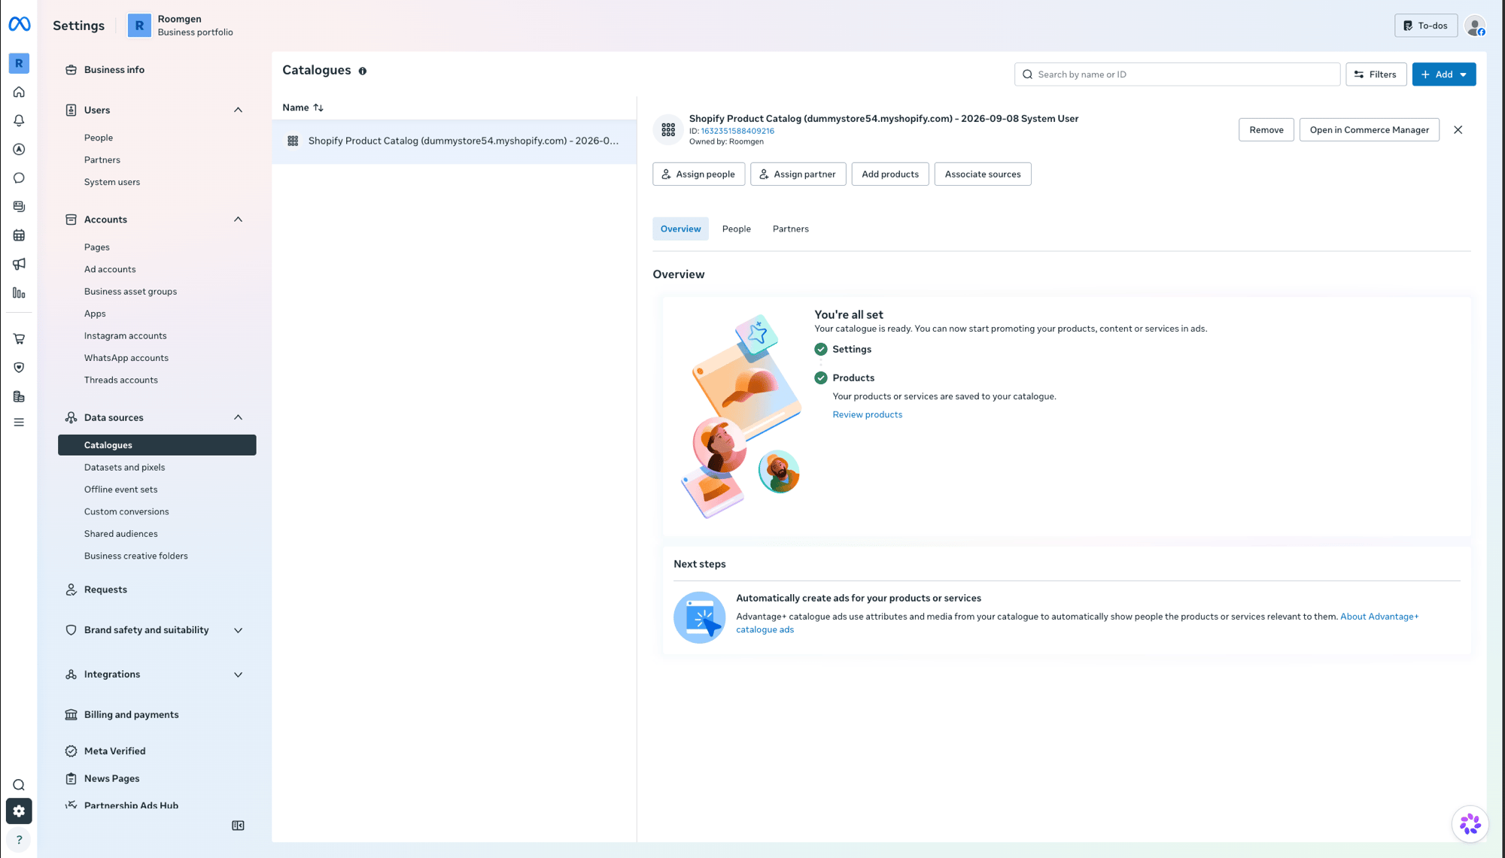This screenshot has width=1505, height=858.
Task: Collapse sidebar using panel toggle icon
Action: tap(238, 826)
